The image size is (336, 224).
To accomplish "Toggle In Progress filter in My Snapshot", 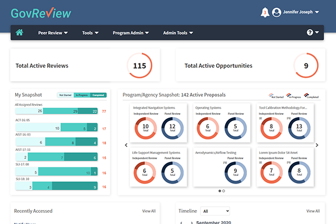I will [x=82, y=95].
